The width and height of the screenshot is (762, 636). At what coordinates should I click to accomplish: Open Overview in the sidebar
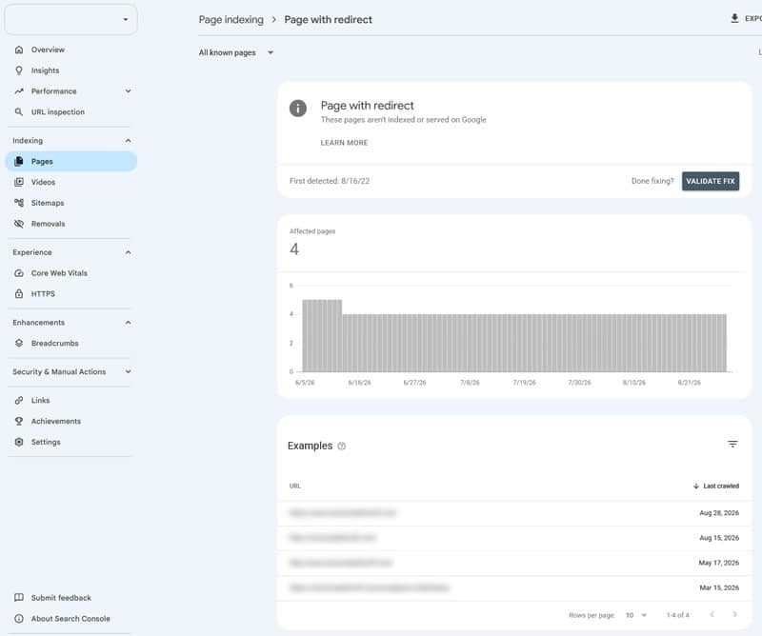point(70,50)
